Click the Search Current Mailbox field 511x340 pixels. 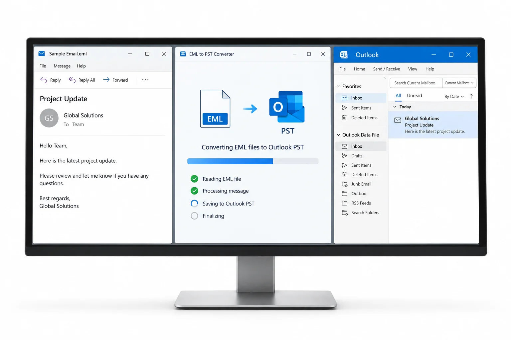click(416, 83)
